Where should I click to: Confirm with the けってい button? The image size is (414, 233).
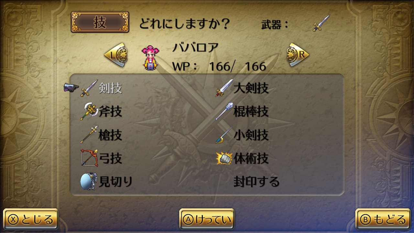point(207,220)
